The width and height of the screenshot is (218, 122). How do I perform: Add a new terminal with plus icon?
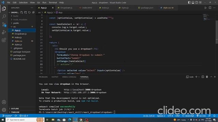[196, 77]
